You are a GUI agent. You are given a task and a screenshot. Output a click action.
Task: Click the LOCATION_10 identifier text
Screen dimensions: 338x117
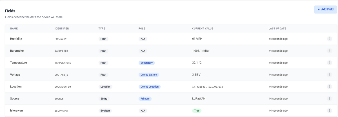pos(63,87)
